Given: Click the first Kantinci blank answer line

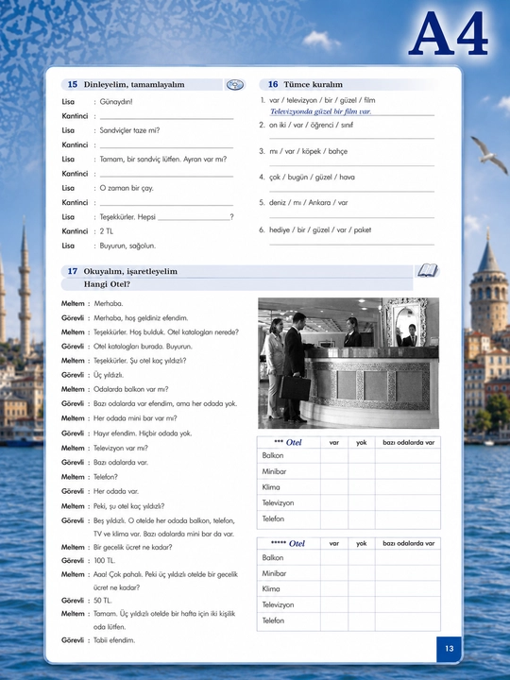Looking at the screenshot, I should point(166,116).
